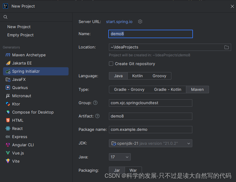Browse location with folder icon
Viewport: 236px width, 182px height.
(x=227, y=47)
